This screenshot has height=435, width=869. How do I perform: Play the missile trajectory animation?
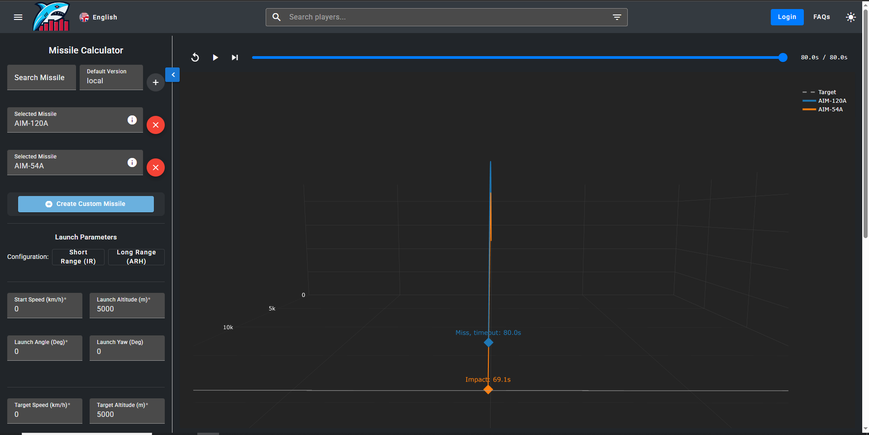click(x=215, y=57)
